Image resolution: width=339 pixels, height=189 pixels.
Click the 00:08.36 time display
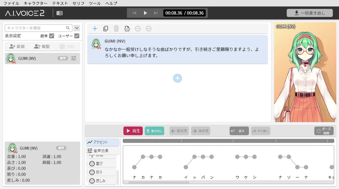185,13
